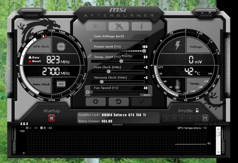The width and height of the screenshot is (238, 163).
Task: Select profile slot 1
Action: [x=166, y=118]
